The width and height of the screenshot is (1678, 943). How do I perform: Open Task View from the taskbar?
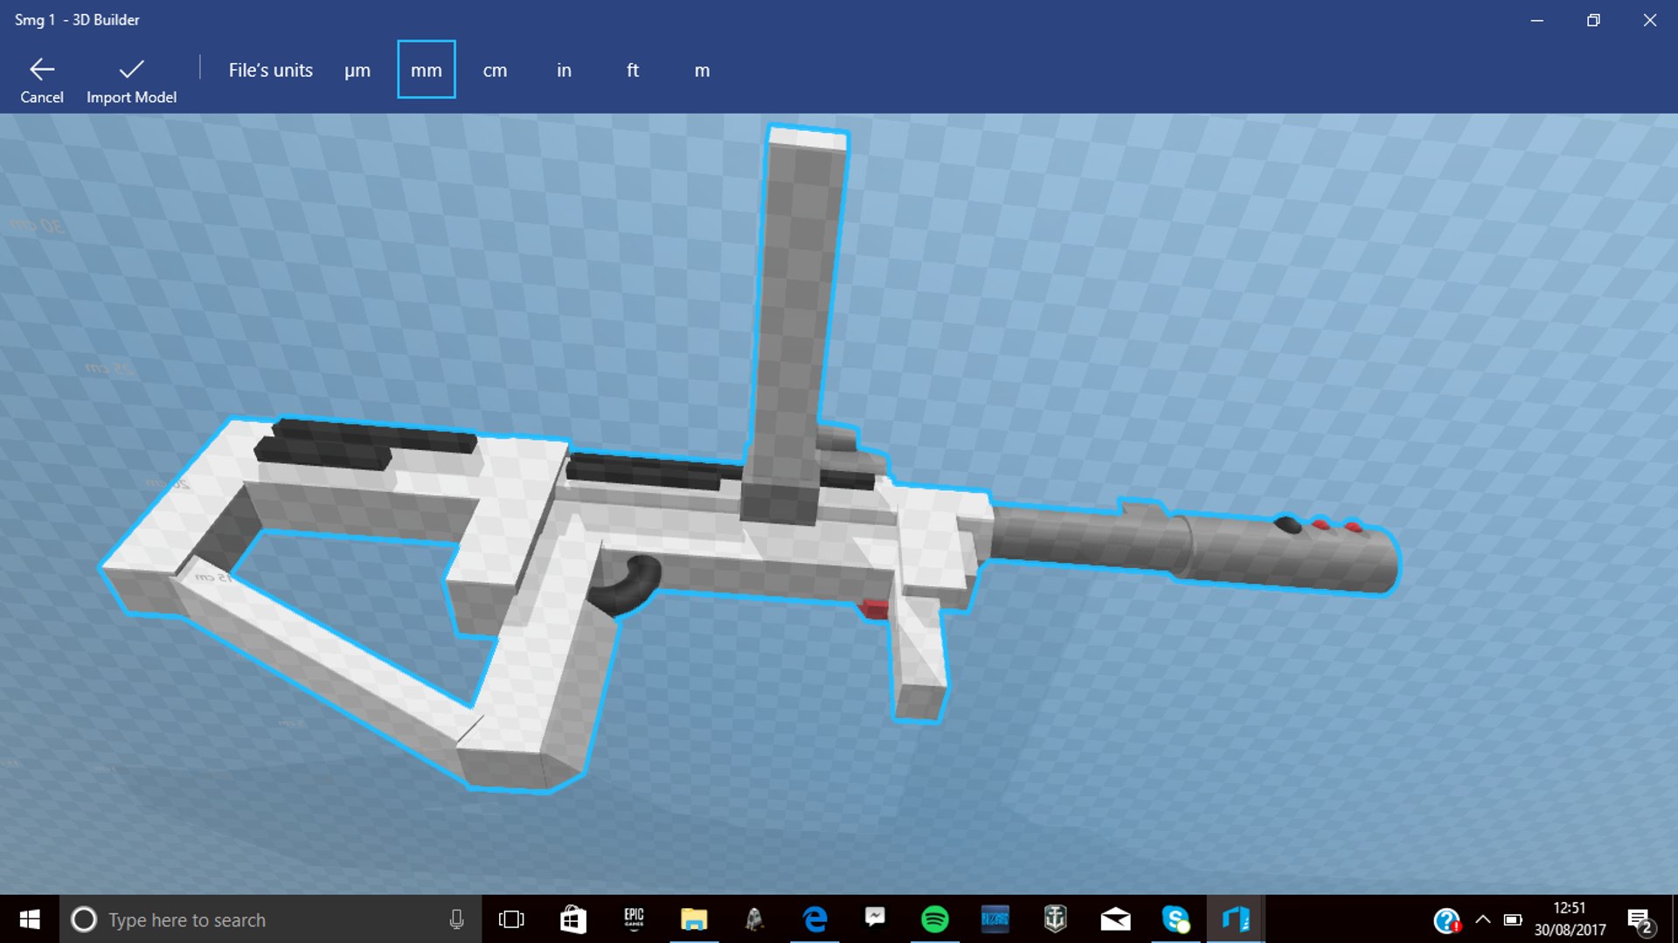coord(511,919)
